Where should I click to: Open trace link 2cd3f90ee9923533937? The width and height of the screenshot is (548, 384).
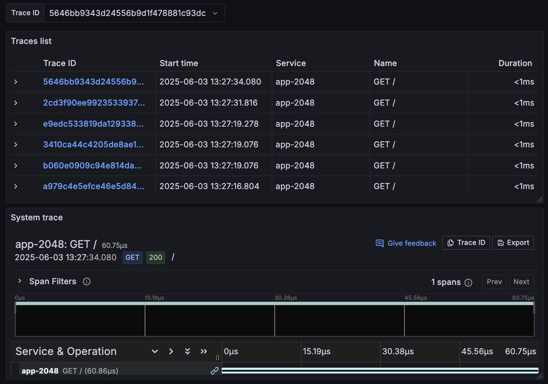coord(94,103)
